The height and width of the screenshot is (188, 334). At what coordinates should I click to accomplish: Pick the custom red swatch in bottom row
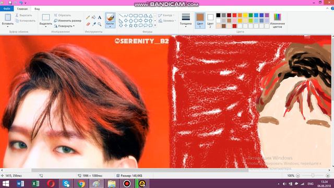pyautogui.click(x=234, y=26)
